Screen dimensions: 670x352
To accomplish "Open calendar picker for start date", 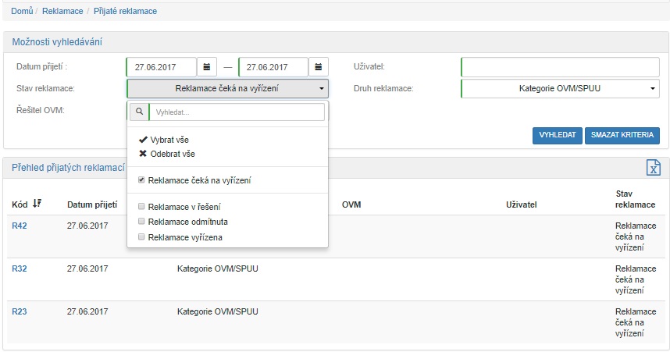I will pyautogui.click(x=206, y=67).
